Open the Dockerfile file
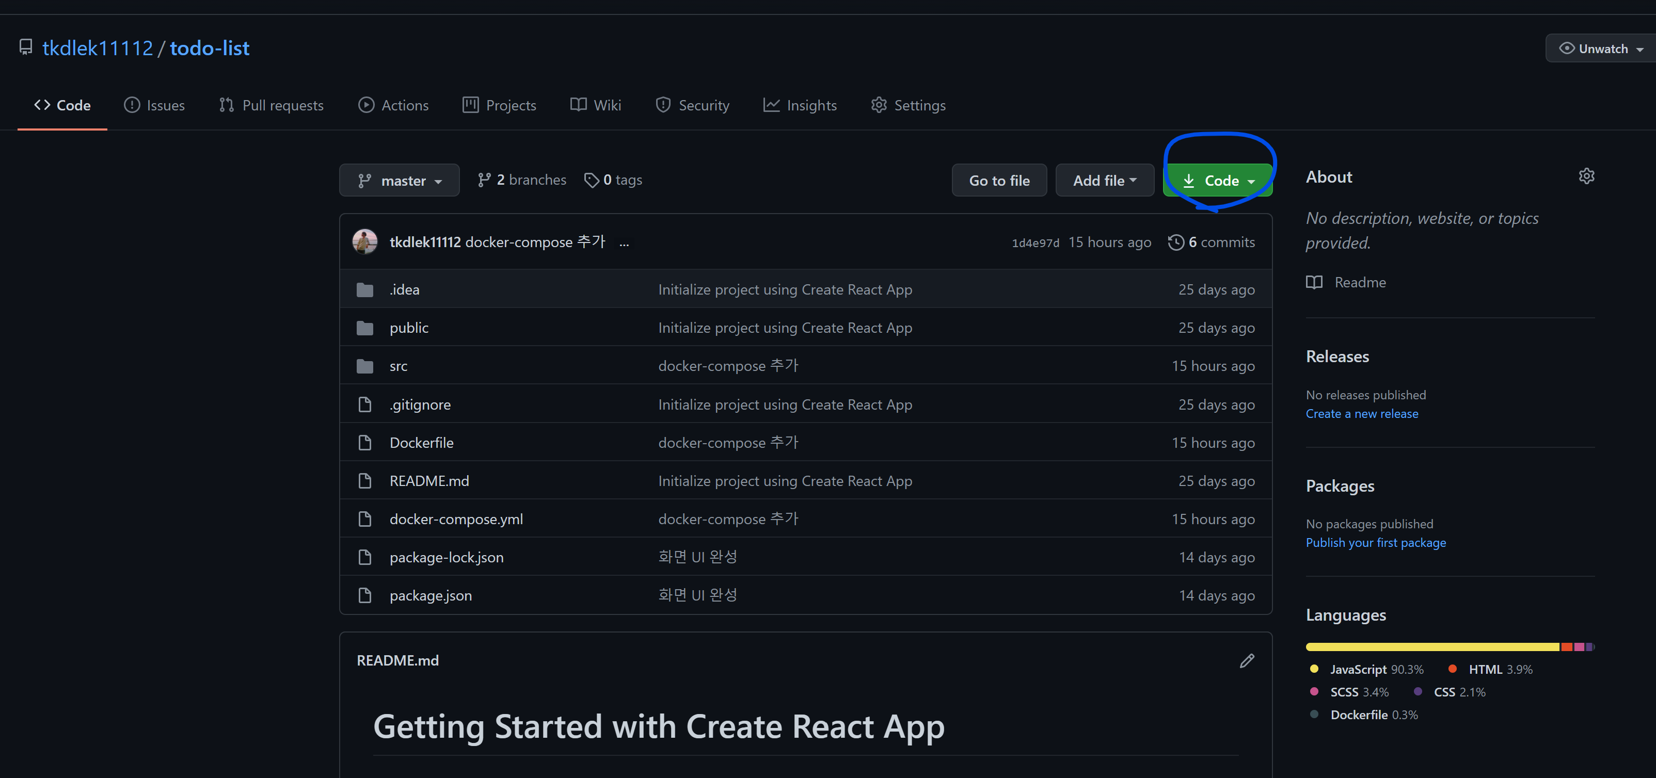This screenshot has height=778, width=1656. click(x=421, y=443)
